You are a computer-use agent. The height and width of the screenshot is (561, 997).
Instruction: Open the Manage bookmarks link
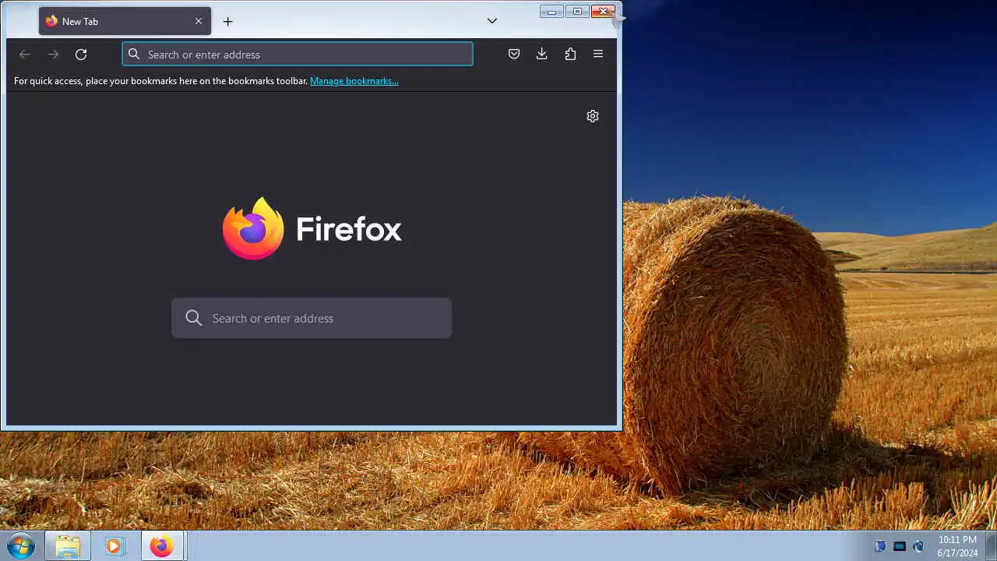click(x=354, y=81)
